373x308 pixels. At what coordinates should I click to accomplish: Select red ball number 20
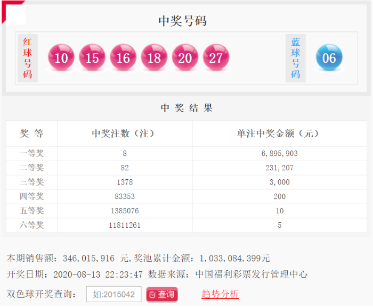185,57
